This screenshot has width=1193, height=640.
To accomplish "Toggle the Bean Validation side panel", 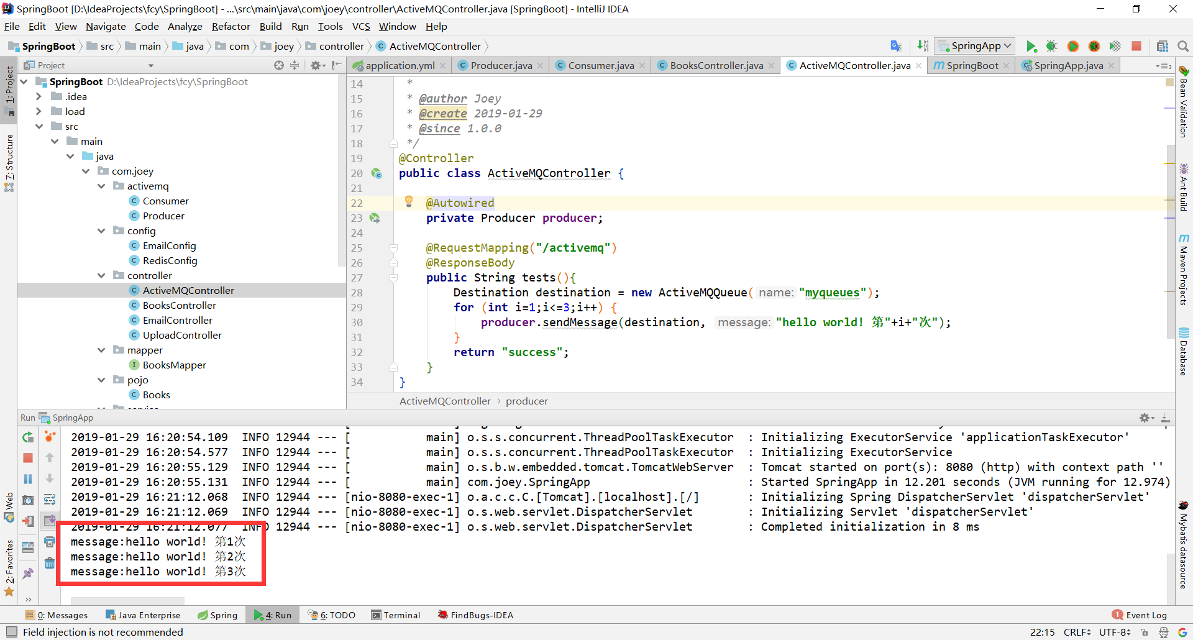I will 1184,102.
